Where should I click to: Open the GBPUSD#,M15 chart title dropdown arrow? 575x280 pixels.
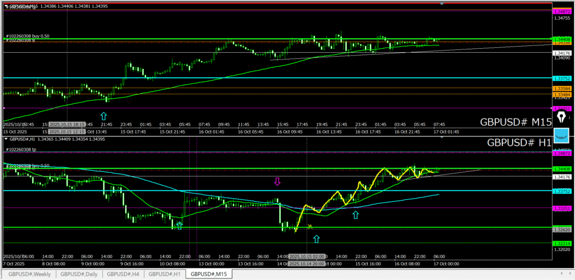click(6, 6)
